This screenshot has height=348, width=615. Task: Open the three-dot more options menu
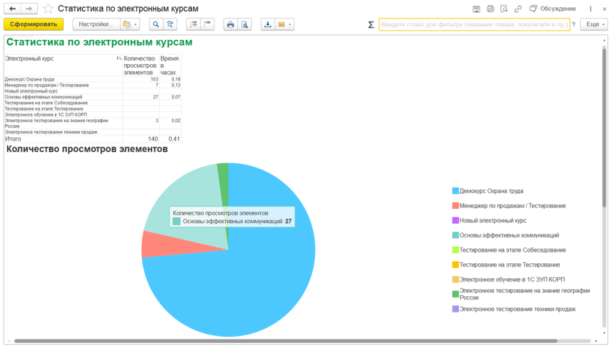click(x=592, y=9)
